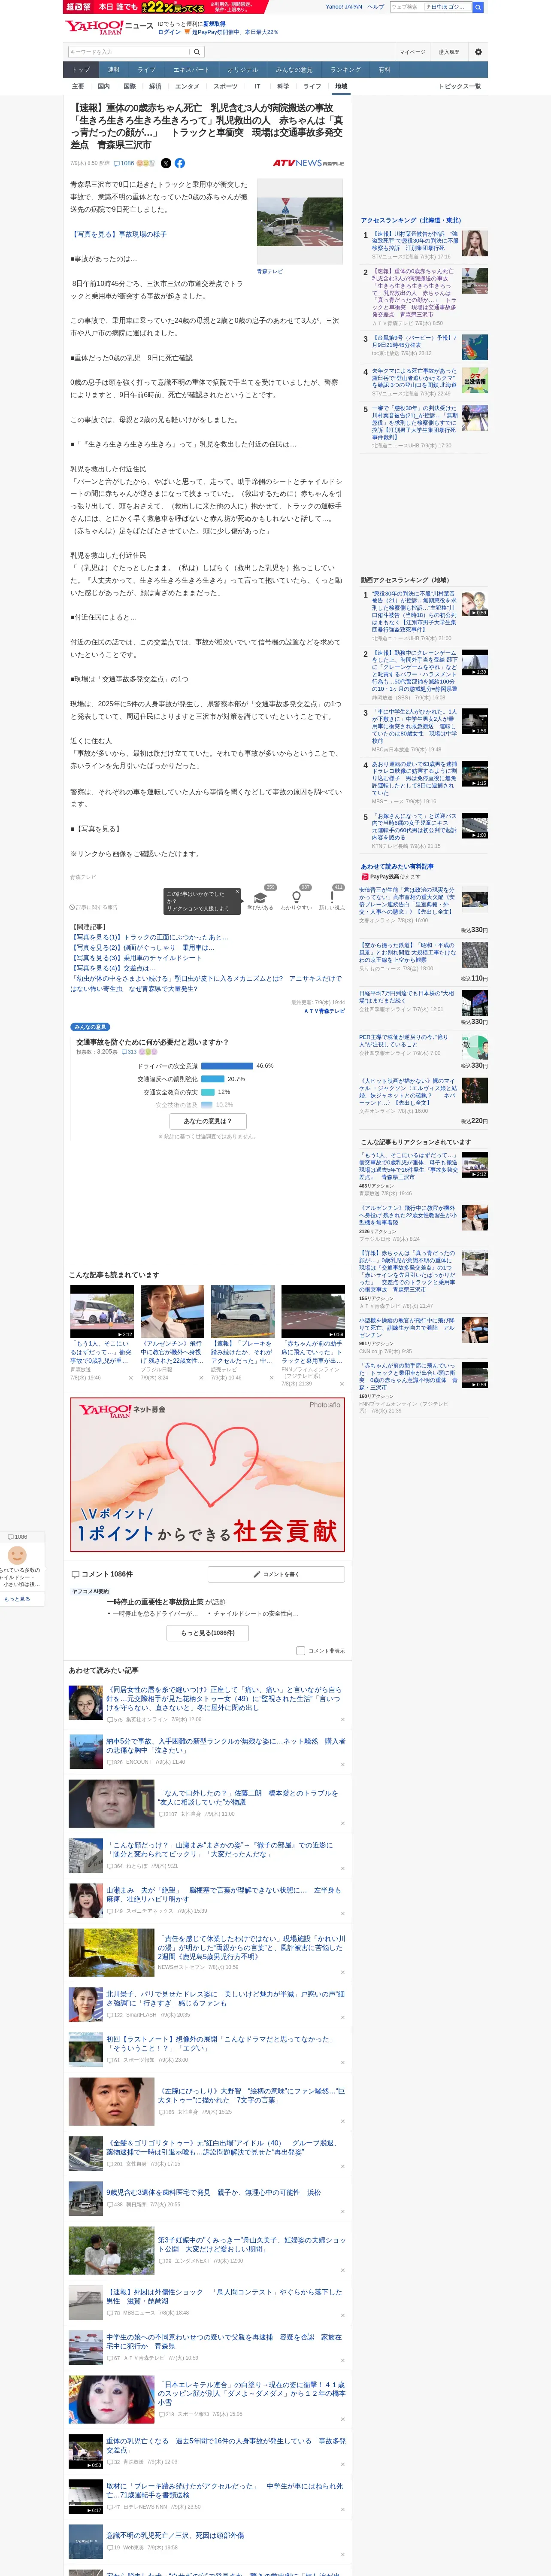
Task: React with 学びがある graduation cap icon
Action: (260, 899)
